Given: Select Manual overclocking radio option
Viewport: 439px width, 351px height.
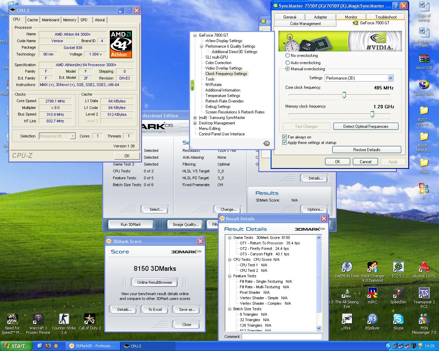Looking at the screenshot, I should tap(287, 69).
